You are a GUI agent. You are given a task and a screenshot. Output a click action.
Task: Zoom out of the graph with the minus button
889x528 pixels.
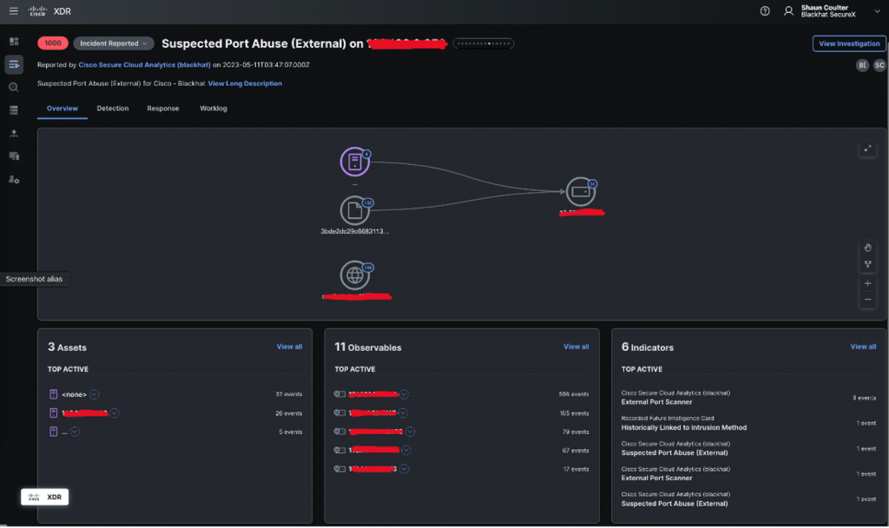[867, 300]
